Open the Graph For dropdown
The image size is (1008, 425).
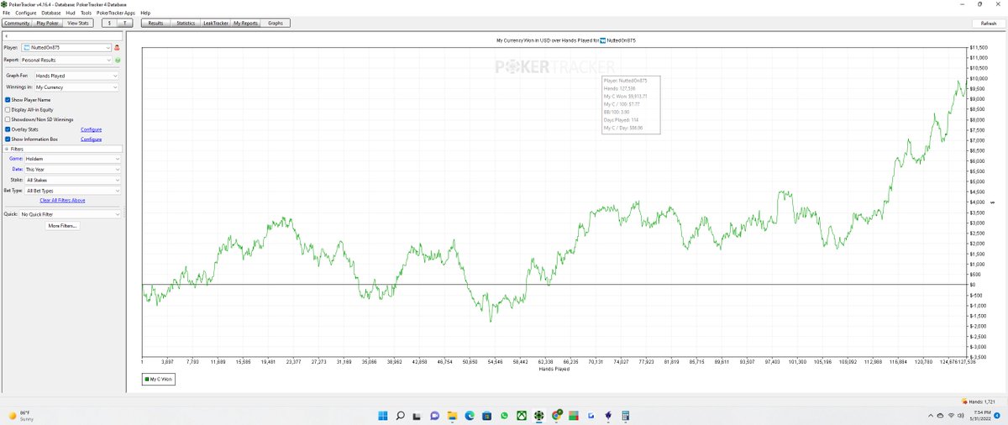point(76,76)
